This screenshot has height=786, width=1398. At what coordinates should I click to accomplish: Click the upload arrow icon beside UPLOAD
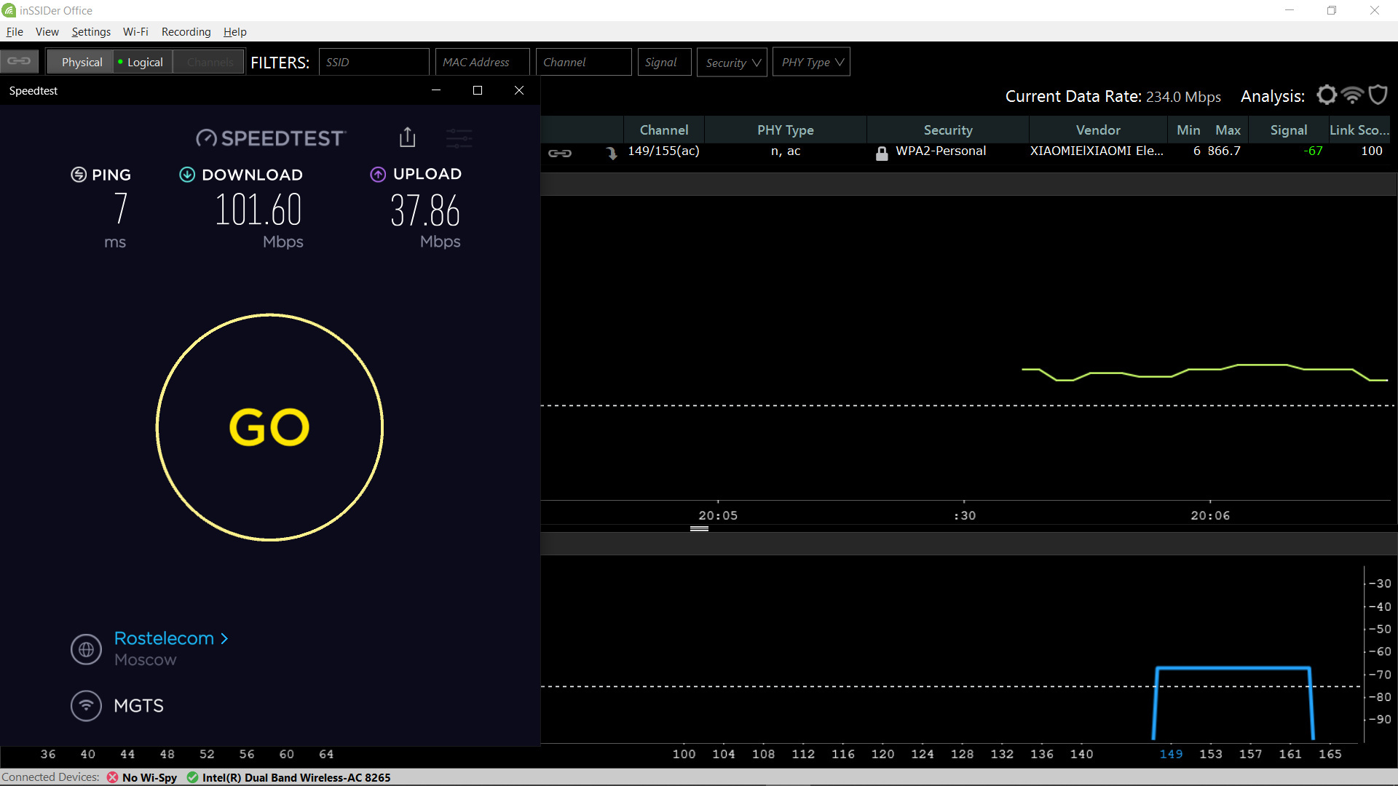click(x=378, y=174)
